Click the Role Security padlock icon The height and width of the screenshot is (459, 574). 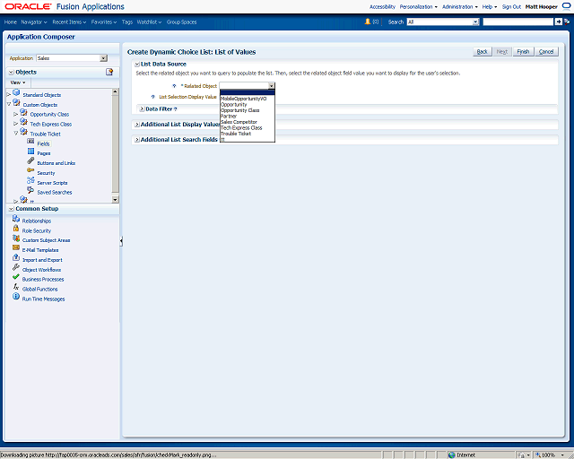coord(16,228)
